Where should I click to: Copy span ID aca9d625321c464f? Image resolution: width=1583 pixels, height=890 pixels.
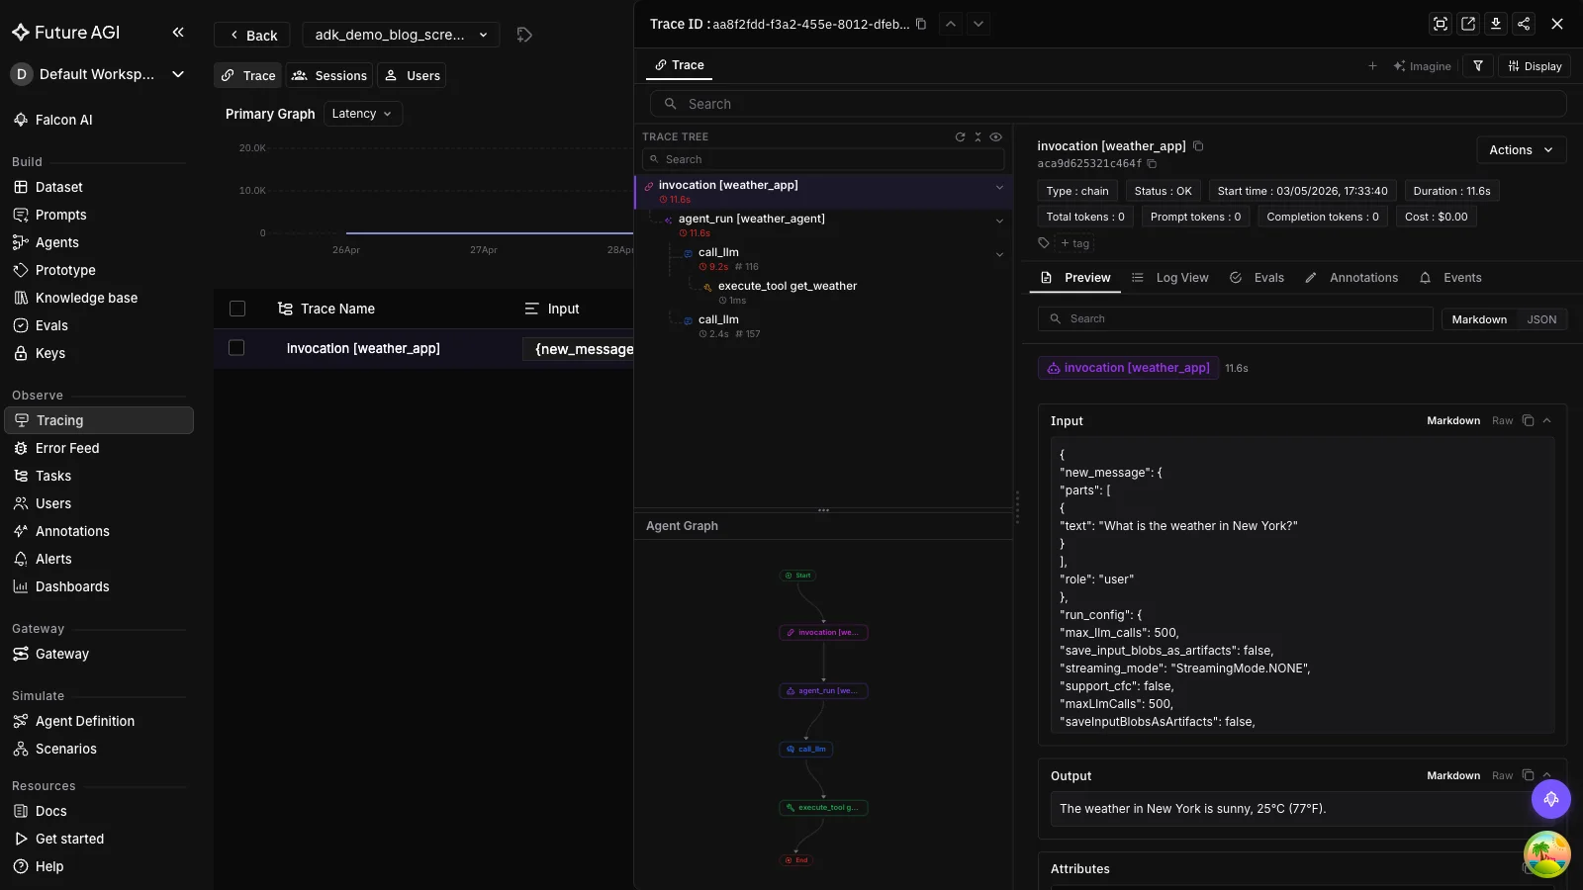pyautogui.click(x=1152, y=164)
